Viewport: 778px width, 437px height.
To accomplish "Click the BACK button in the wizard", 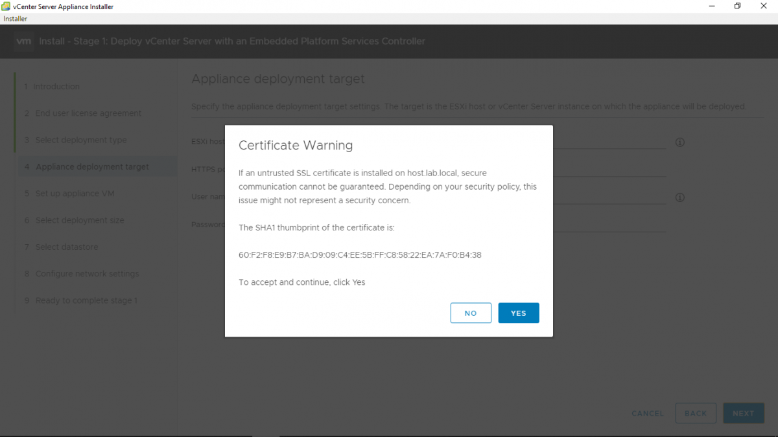I will click(x=696, y=413).
